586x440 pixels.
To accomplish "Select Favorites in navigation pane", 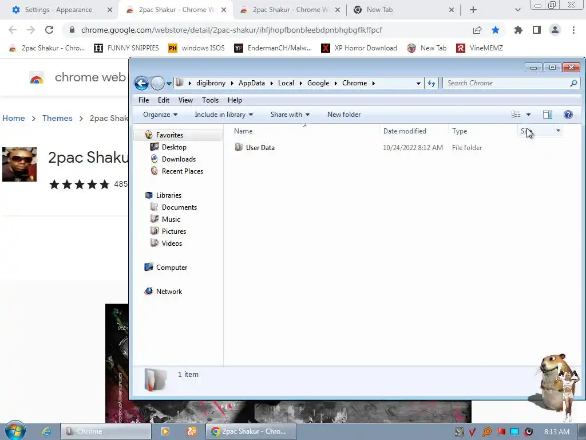I will (169, 135).
